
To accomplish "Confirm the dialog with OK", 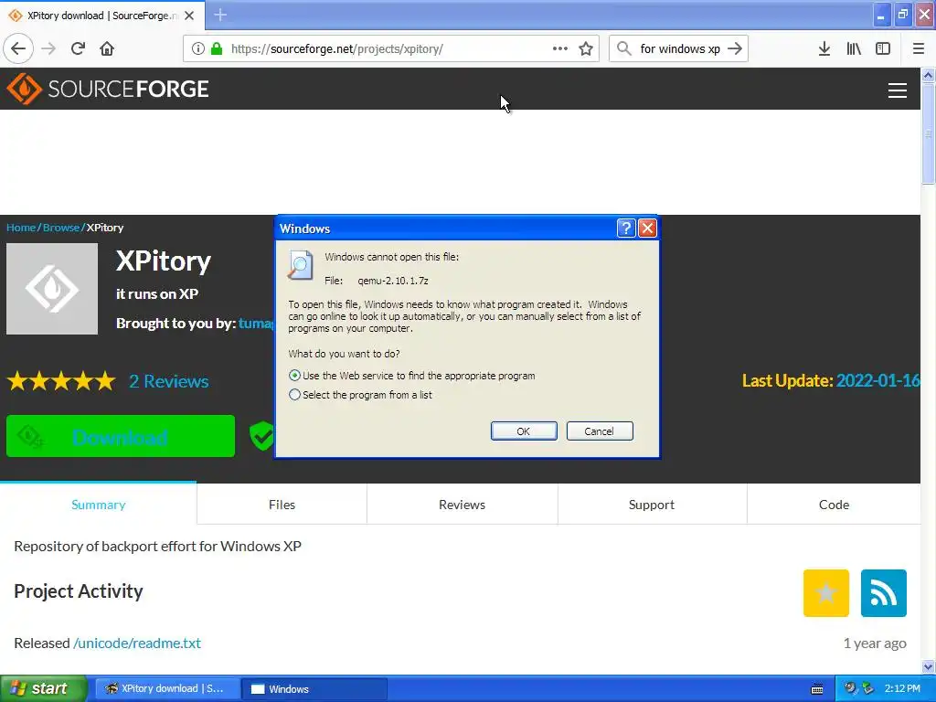I will (x=524, y=431).
